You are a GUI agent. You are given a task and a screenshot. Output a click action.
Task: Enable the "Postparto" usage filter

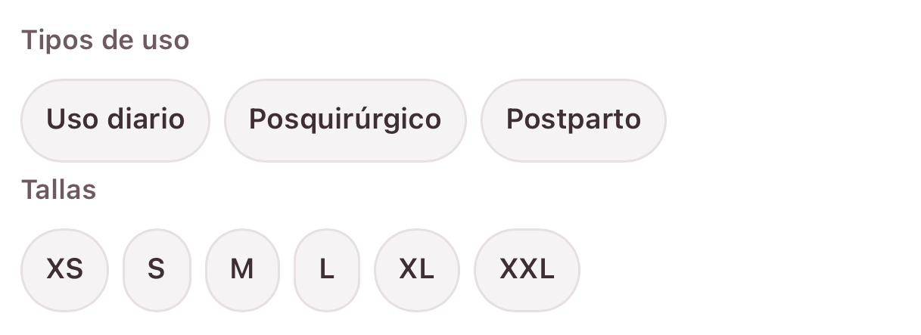[x=573, y=119]
